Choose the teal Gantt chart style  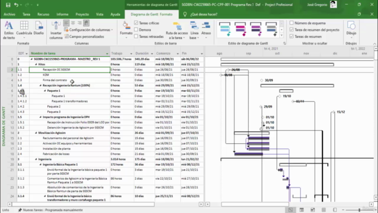pyautogui.click(x=224, y=29)
